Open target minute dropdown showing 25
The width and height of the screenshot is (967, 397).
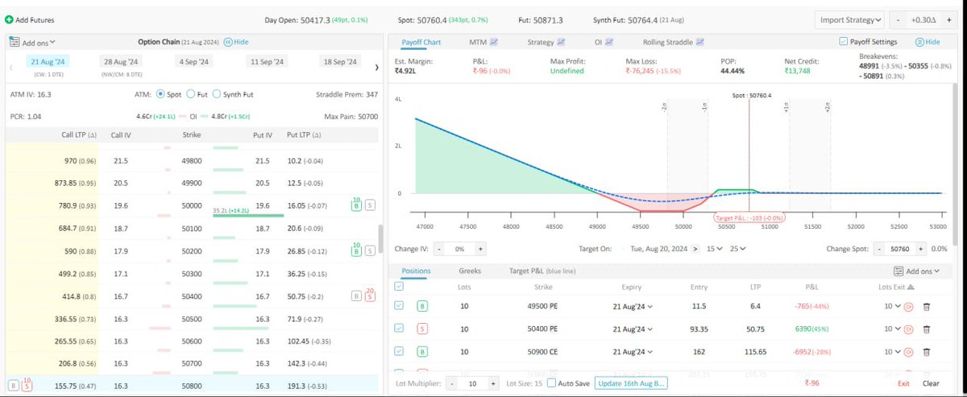pyautogui.click(x=737, y=249)
